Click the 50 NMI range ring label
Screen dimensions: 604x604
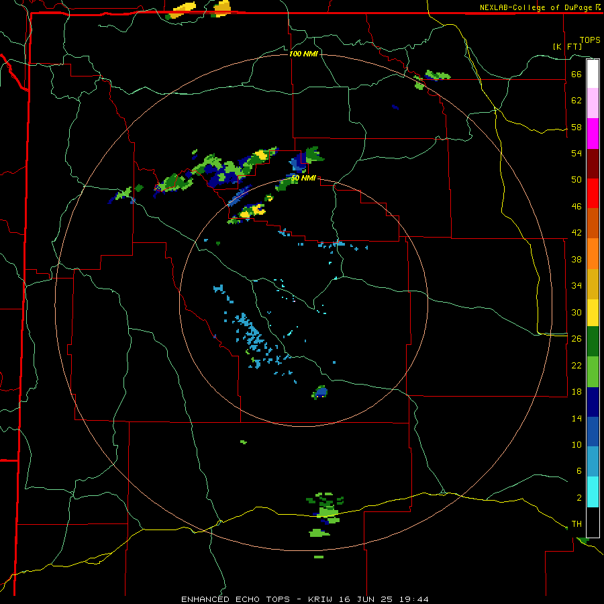303,178
